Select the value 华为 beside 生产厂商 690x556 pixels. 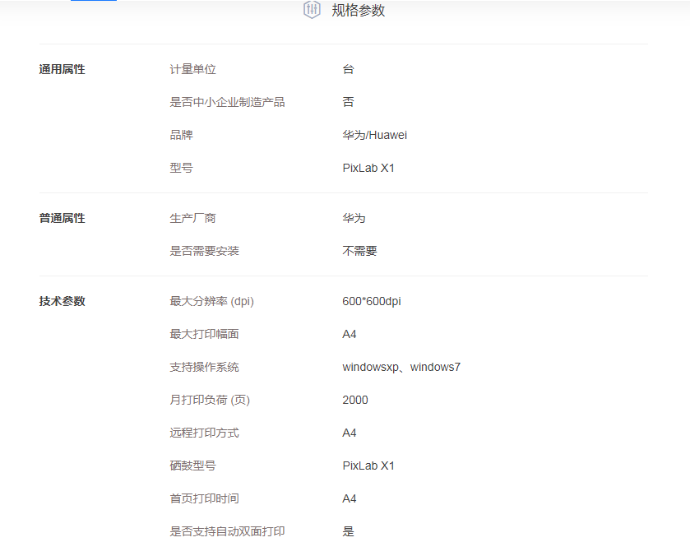pos(354,218)
